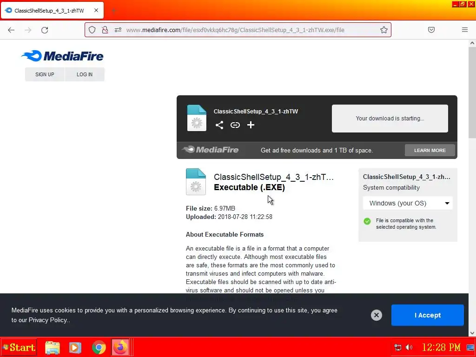Click the LOG IN button
Image resolution: width=476 pixels, height=357 pixels.
[85, 74]
